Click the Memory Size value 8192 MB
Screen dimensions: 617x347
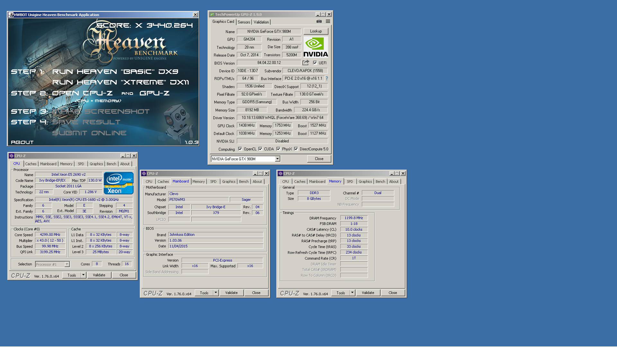click(x=252, y=110)
